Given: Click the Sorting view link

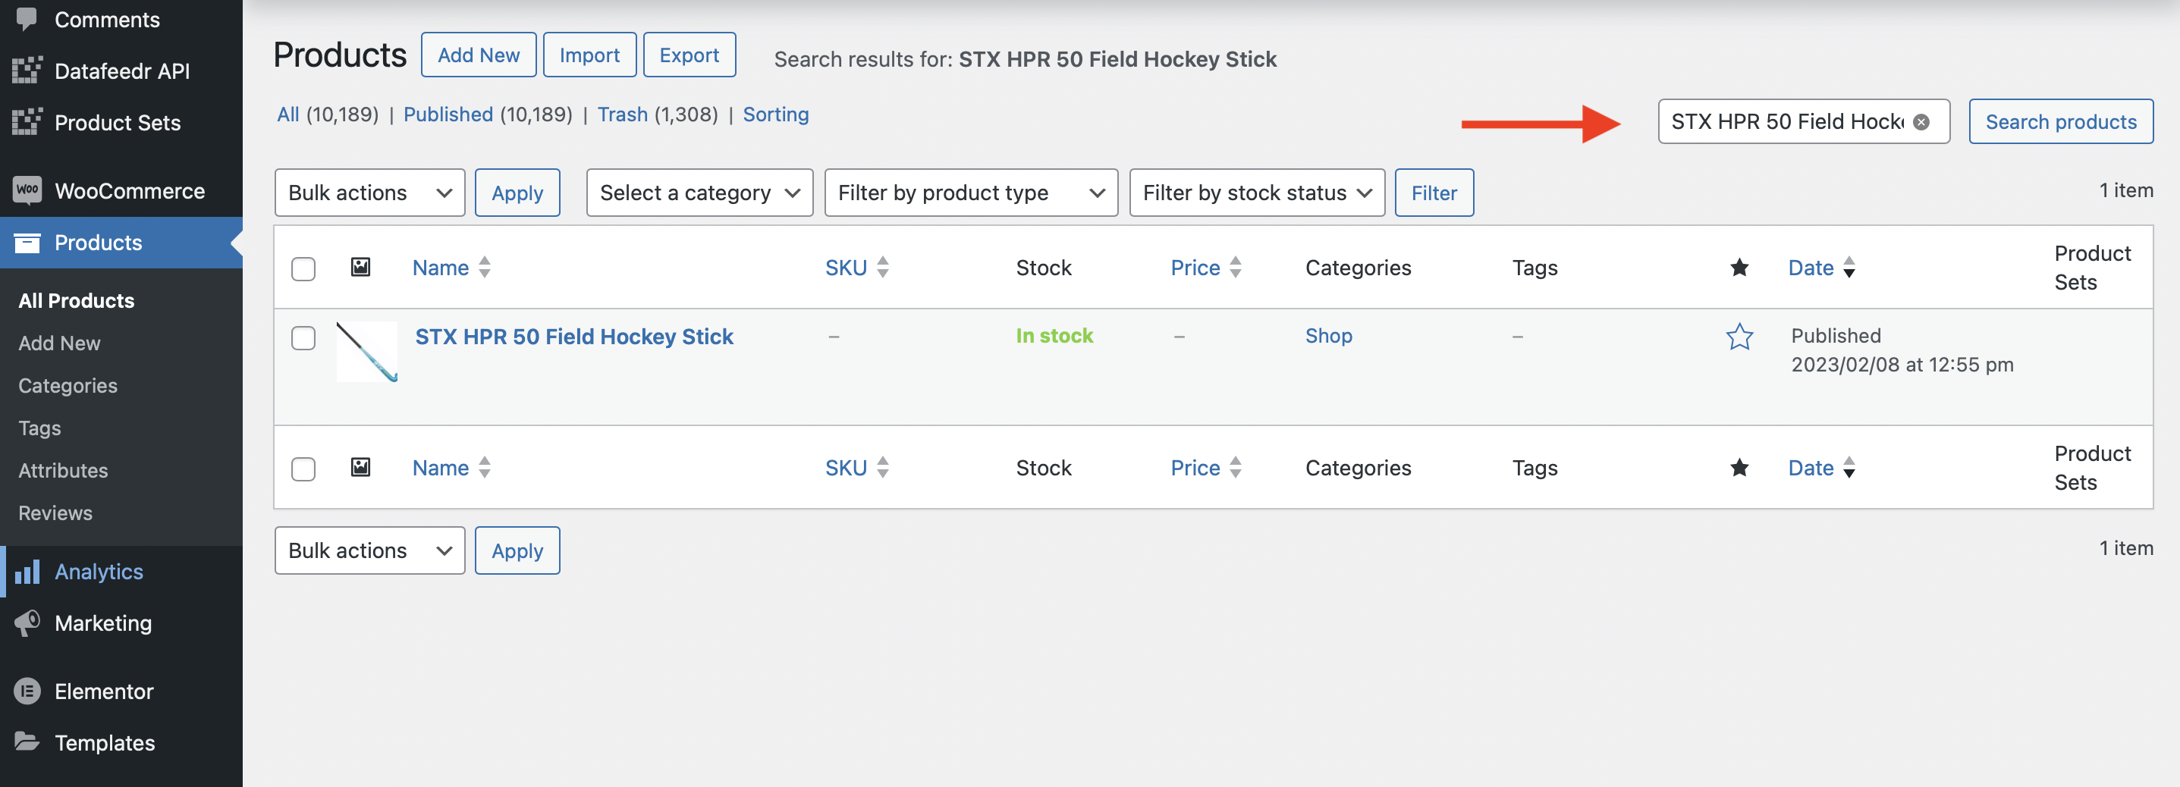Looking at the screenshot, I should click(775, 114).
